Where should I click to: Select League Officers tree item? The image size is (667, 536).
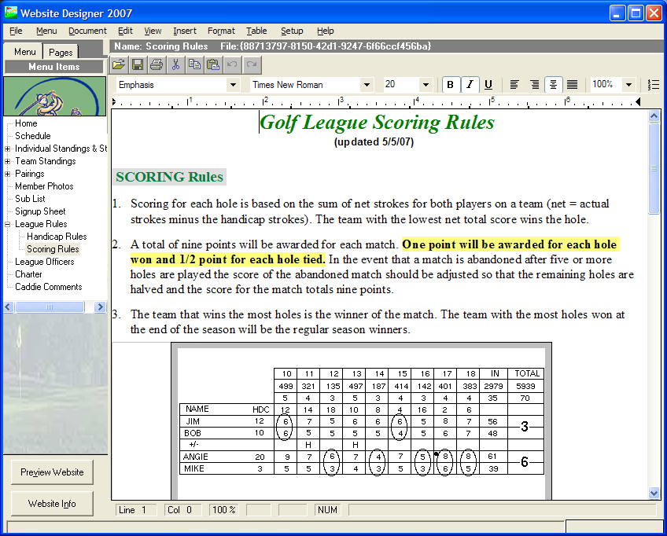45,262
